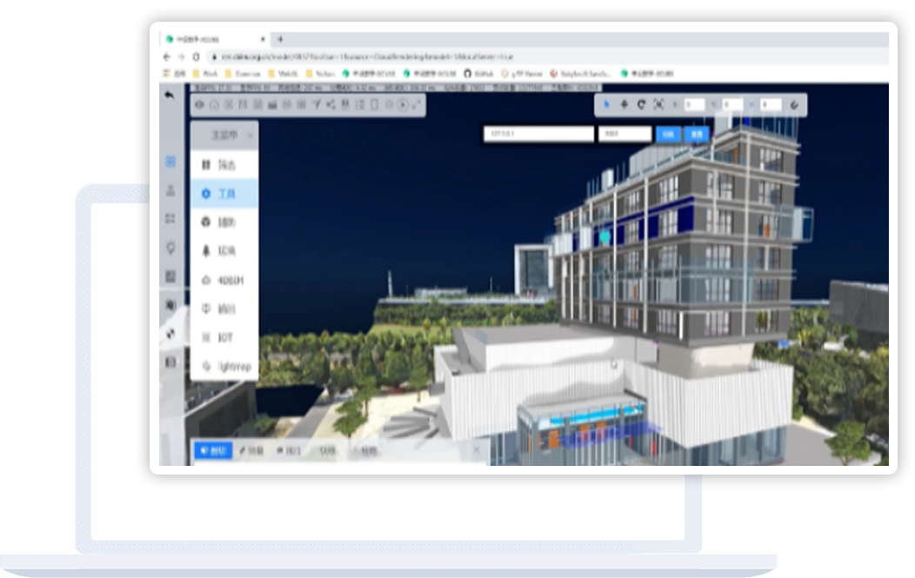
Task: Click the magnet snap icon
Action: [793, 104]
